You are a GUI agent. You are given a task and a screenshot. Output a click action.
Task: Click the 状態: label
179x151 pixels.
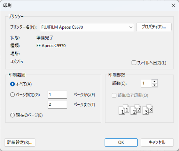point(15,38)
